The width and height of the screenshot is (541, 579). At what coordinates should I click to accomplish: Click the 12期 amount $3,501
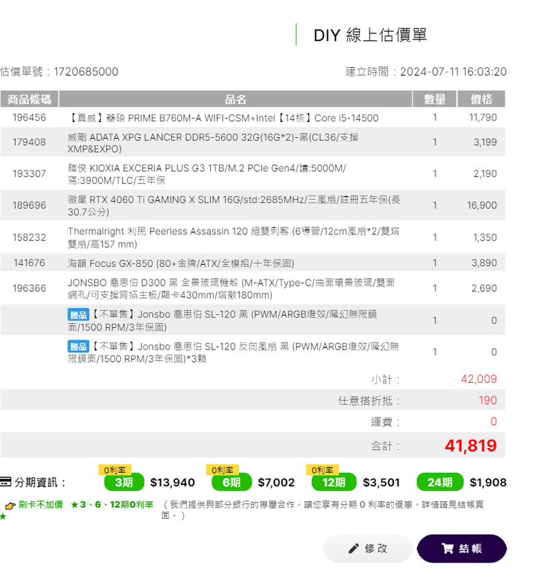[x=381, y=483]
